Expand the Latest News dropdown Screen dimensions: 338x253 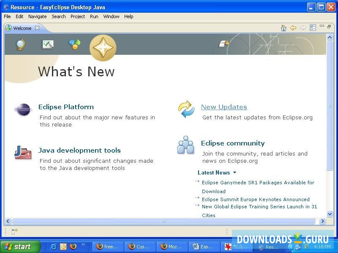pos(235,172)
